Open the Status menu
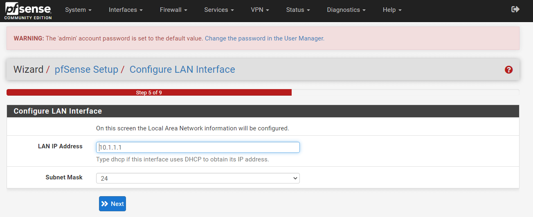 coord(298,10)
